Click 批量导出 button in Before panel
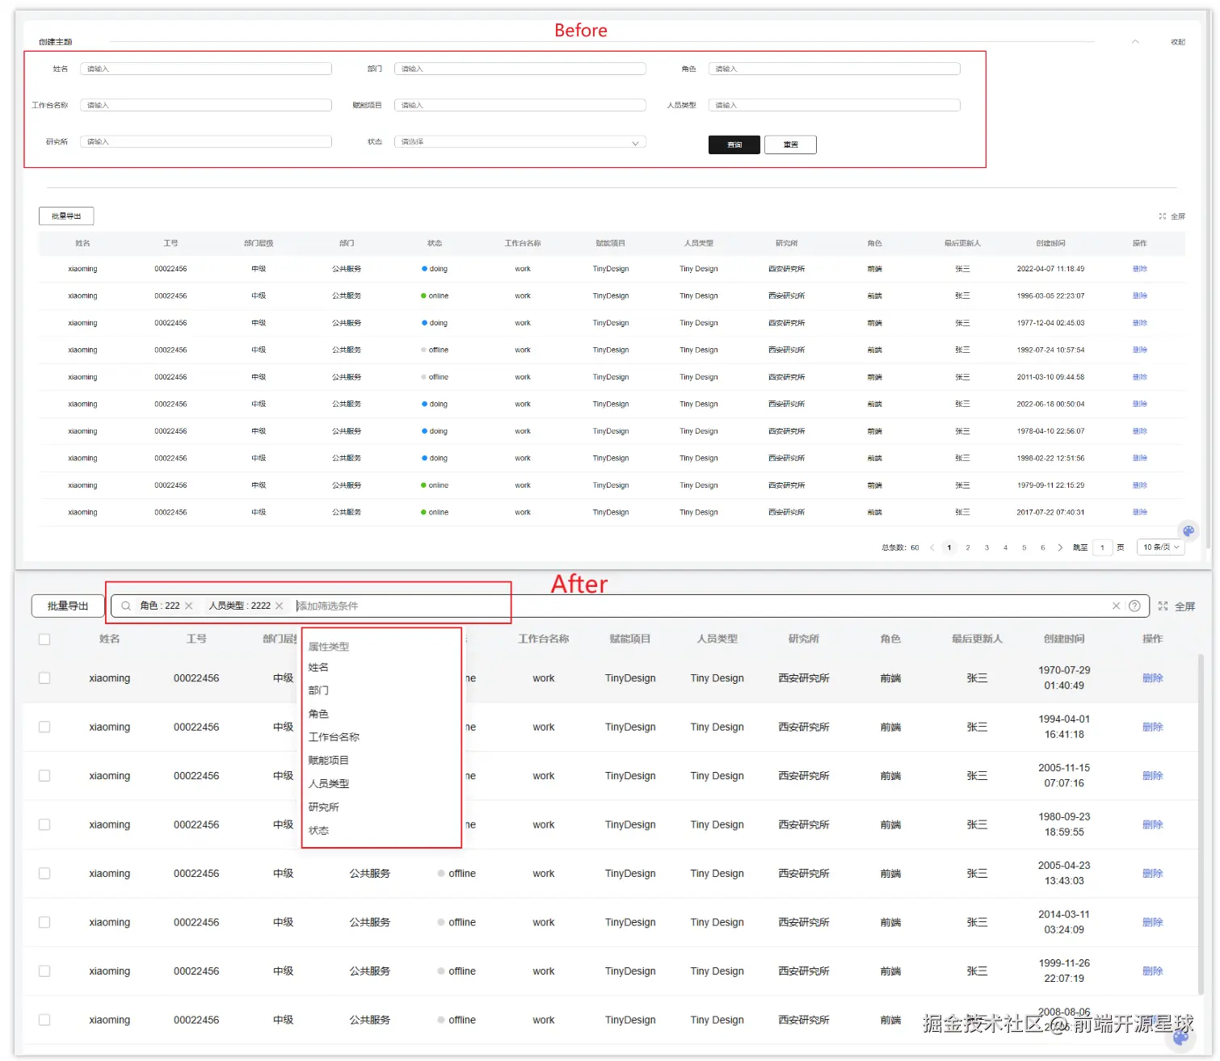 (x=66, y=216)
